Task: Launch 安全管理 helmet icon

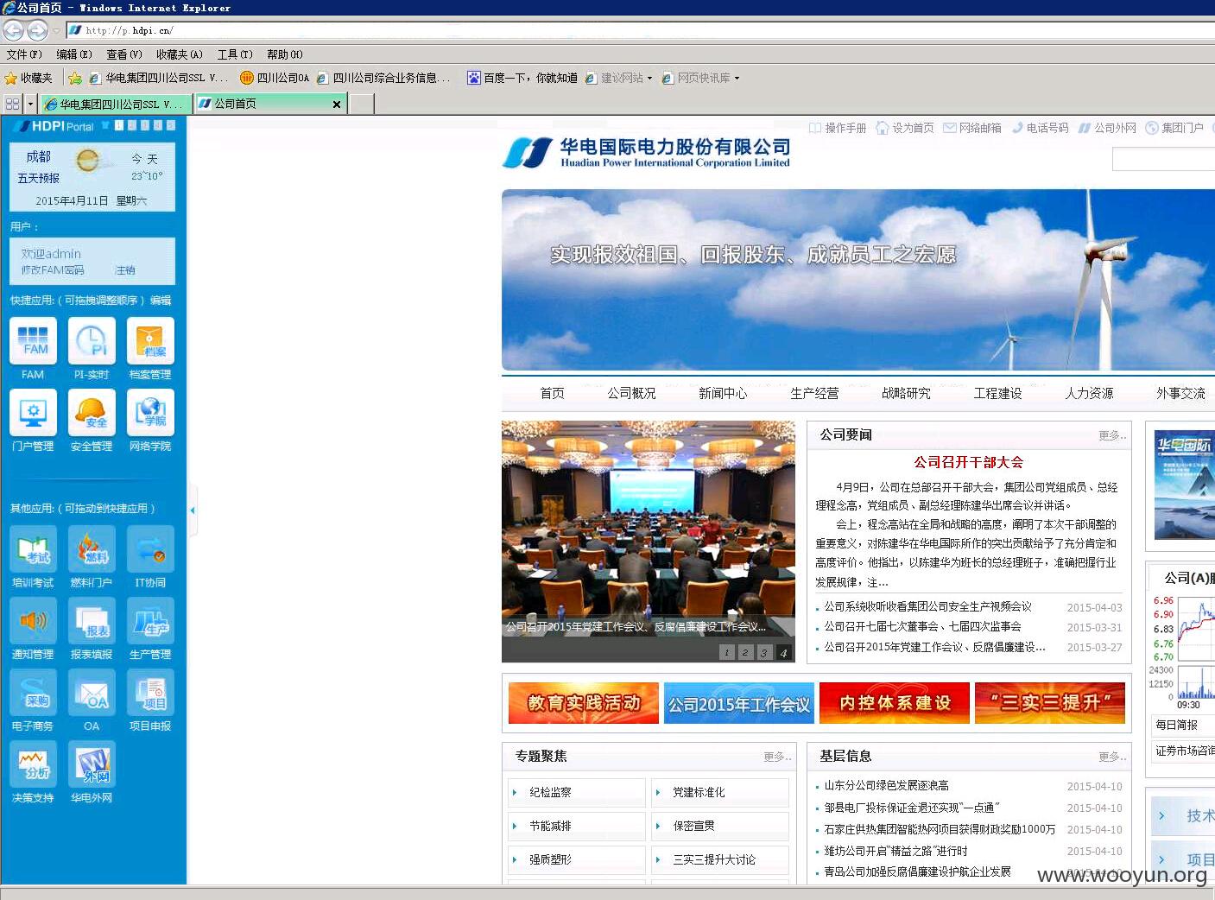Action: pos(92,413)
